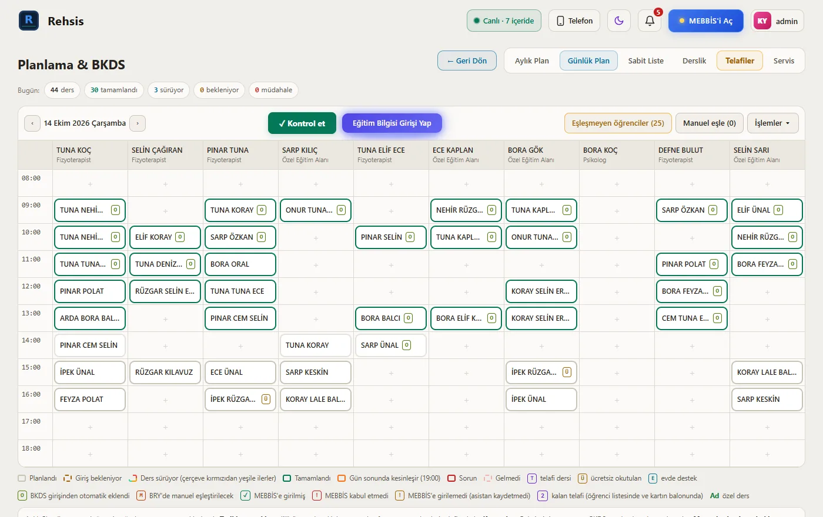Screen dimensions: 823x517
Task: Click the 44 ders stat chip
Action: click(x=62, y=90)
